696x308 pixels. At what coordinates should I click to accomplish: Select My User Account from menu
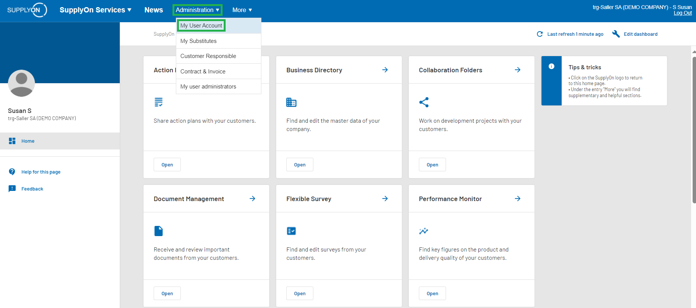coord(218,26)
